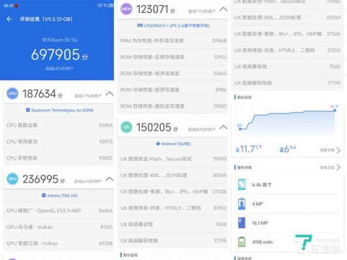
Task: Collapse the MEM 123071 score section
Action: tap(223, 9)
